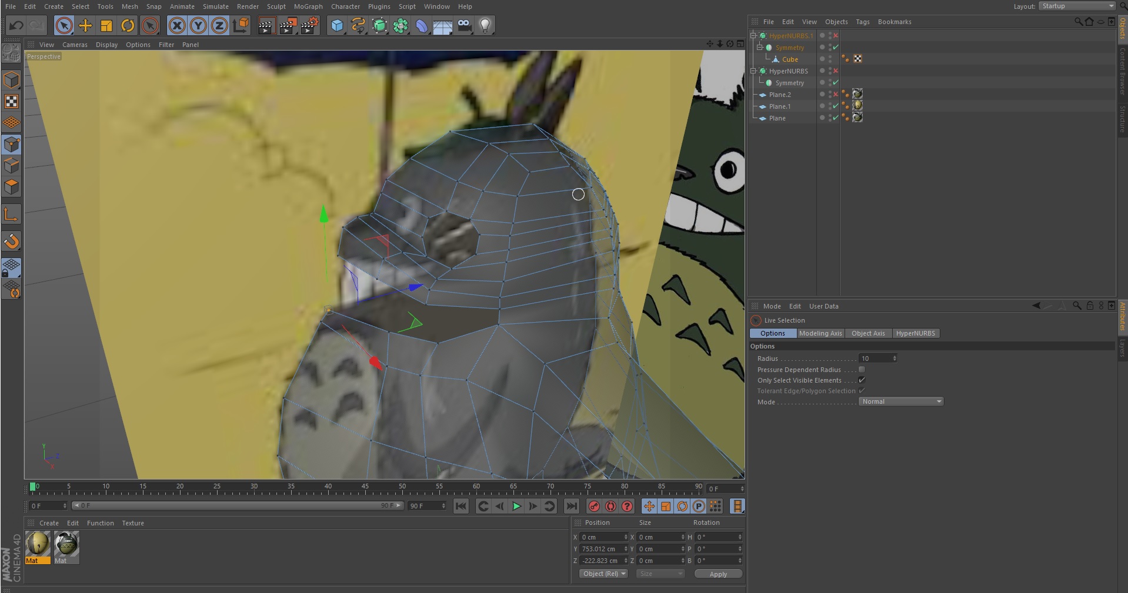Click Make Editable icon in left sidebar
This screenshot has height=593, width=1128.
tap(12, 53)
